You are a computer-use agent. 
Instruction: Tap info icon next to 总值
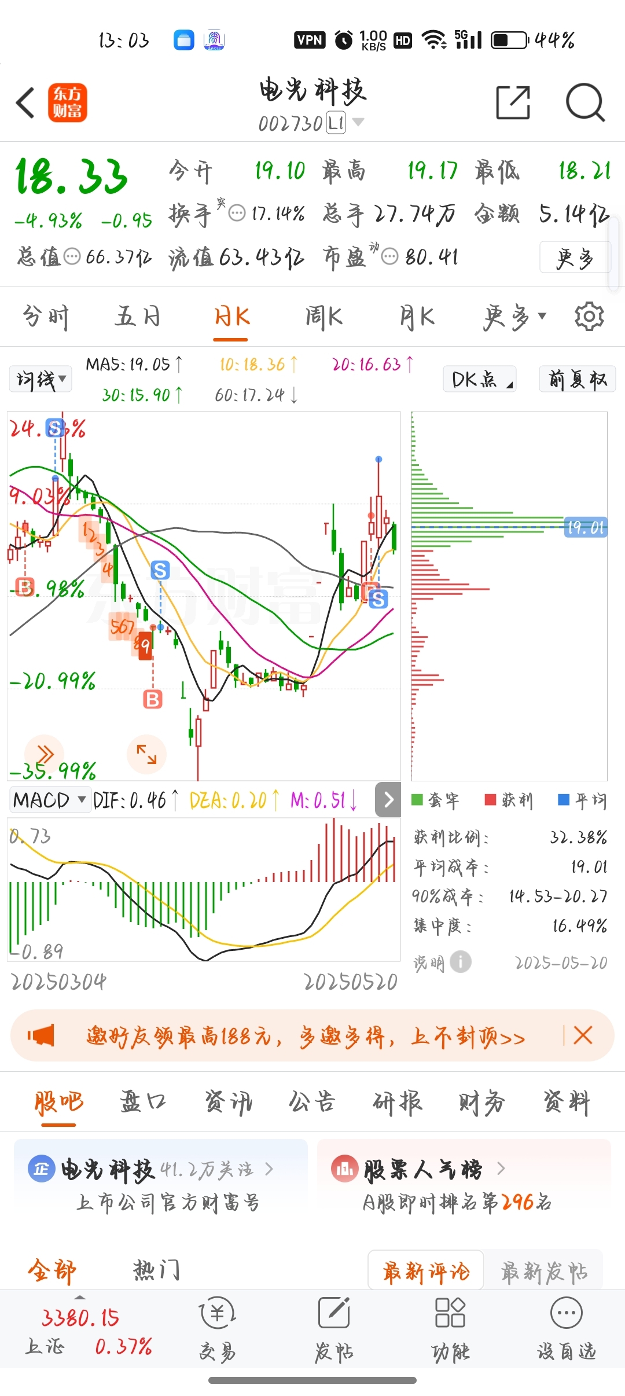click(72, 256)
